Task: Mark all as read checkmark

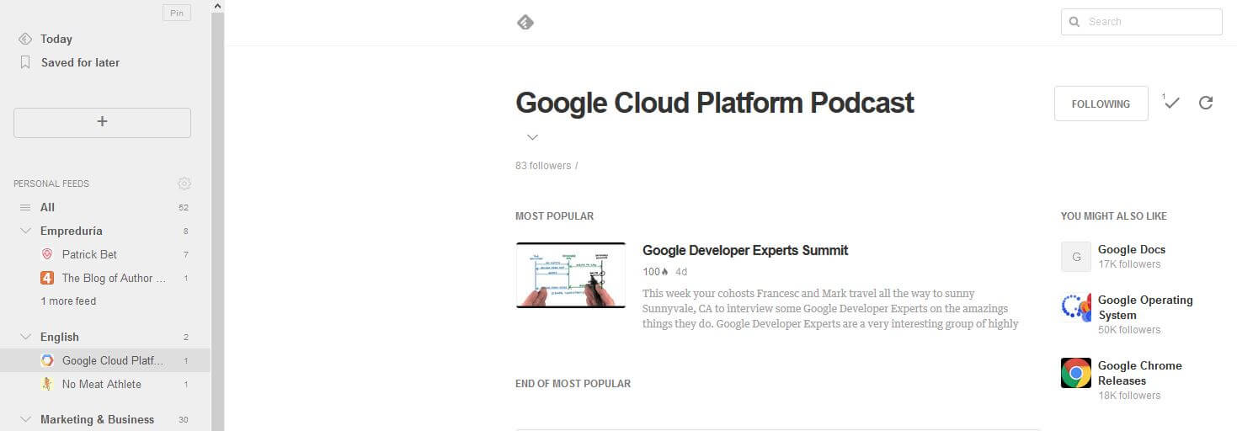Action: coord(1171,103)
